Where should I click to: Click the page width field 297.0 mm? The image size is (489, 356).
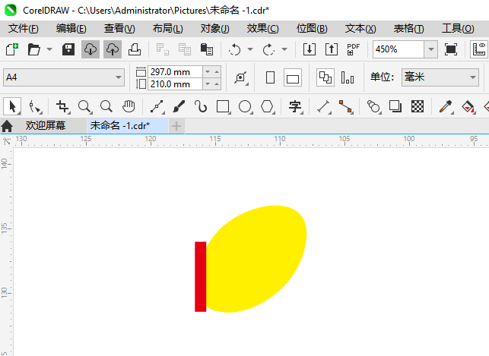[x=175, y=72]
